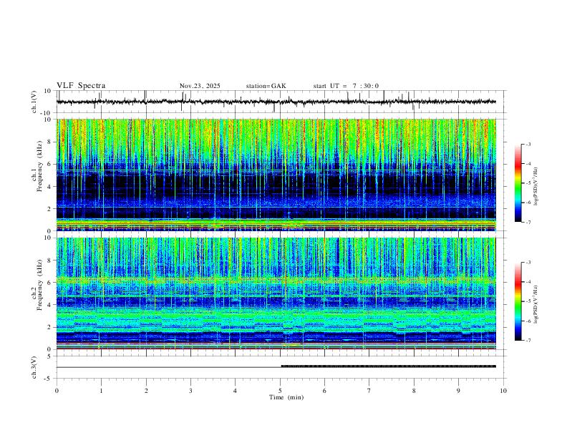Click the ch.2 spectrogram plot area
Viewport: 567px width, 438px height.
click(276, 293)
